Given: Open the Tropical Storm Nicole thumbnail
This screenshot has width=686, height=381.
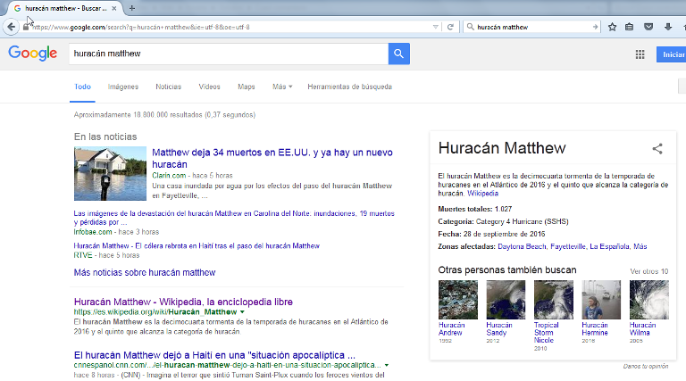Looking at the screenshot, I should click(x=554, y=300).
